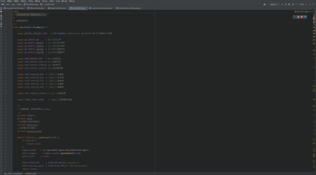Click on App_Model_Agent_MysqlAdminStorage class name
Image resolution: width=316 pixels, height=175 pixels.
coord(67,150)
